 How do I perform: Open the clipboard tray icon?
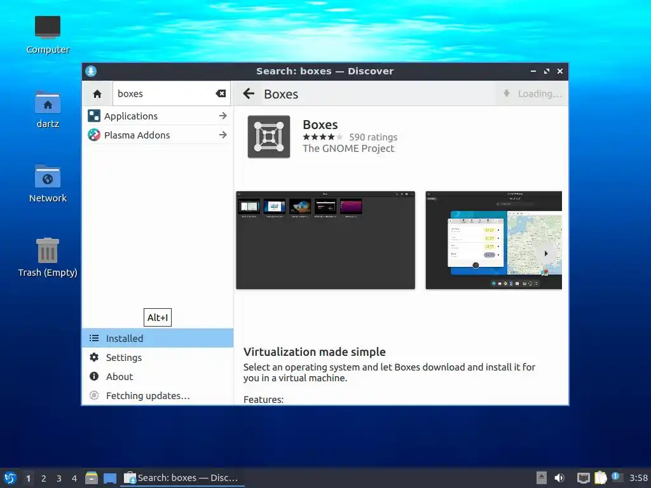click(600, 478)
